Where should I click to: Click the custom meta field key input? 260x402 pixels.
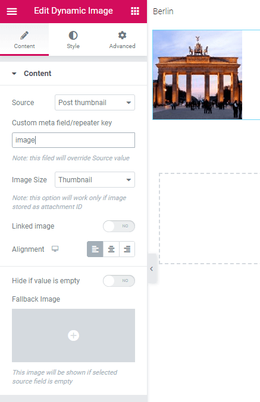click(74, 140)
